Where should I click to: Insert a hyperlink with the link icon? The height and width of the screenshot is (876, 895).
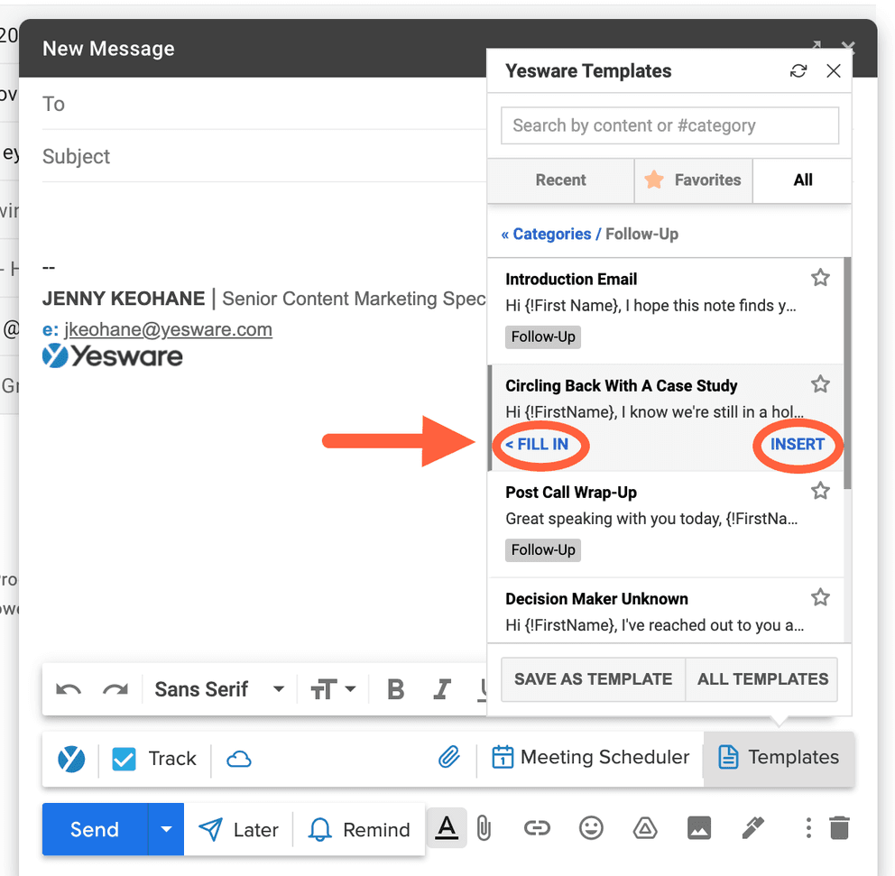pos(537,828)
